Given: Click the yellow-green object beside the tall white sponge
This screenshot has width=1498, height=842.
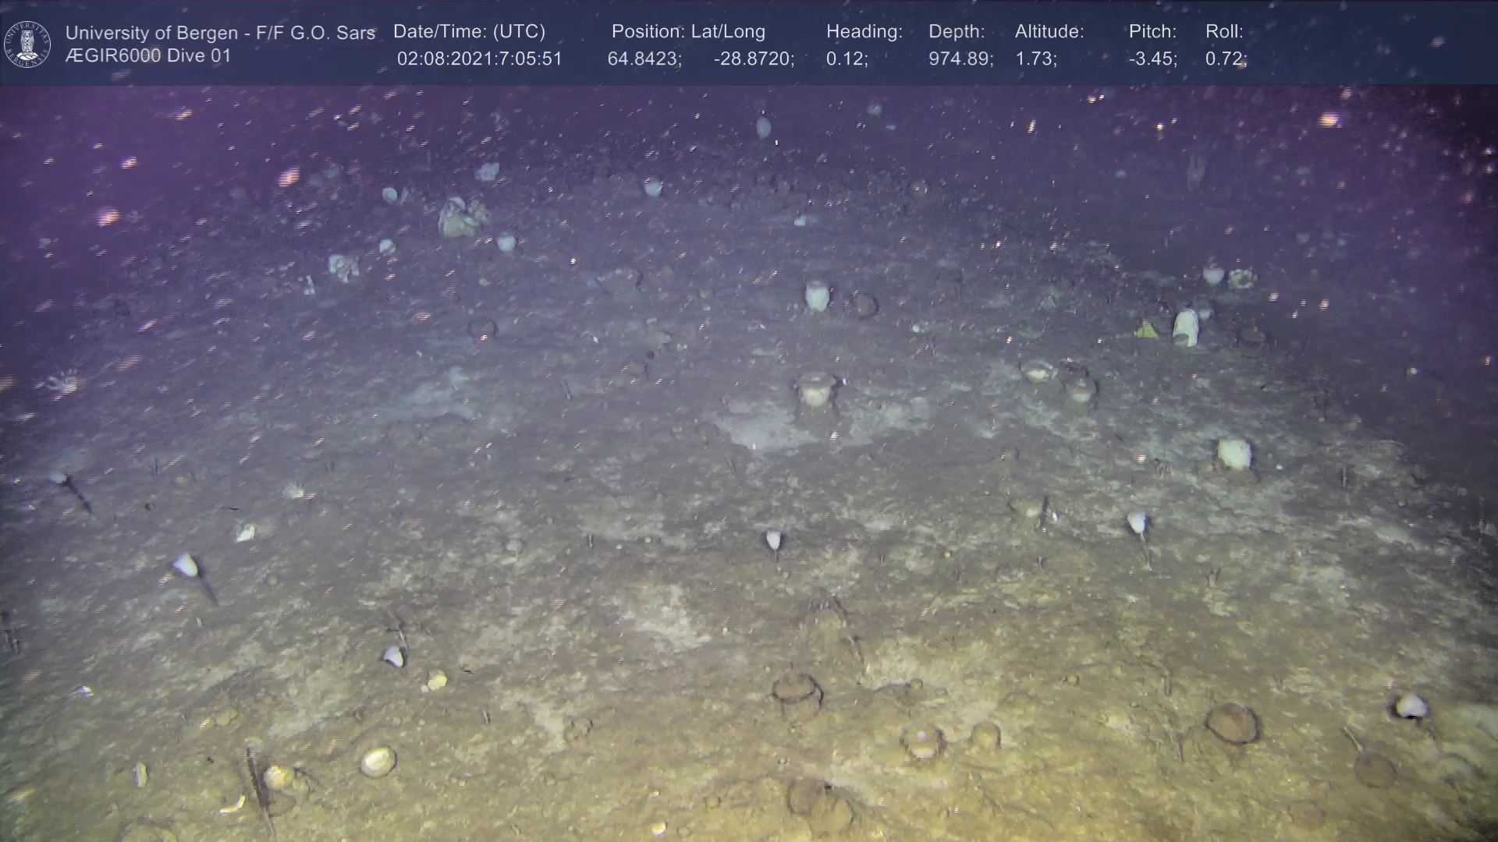Looking at the screenshot, I should tap(1146, 331).
